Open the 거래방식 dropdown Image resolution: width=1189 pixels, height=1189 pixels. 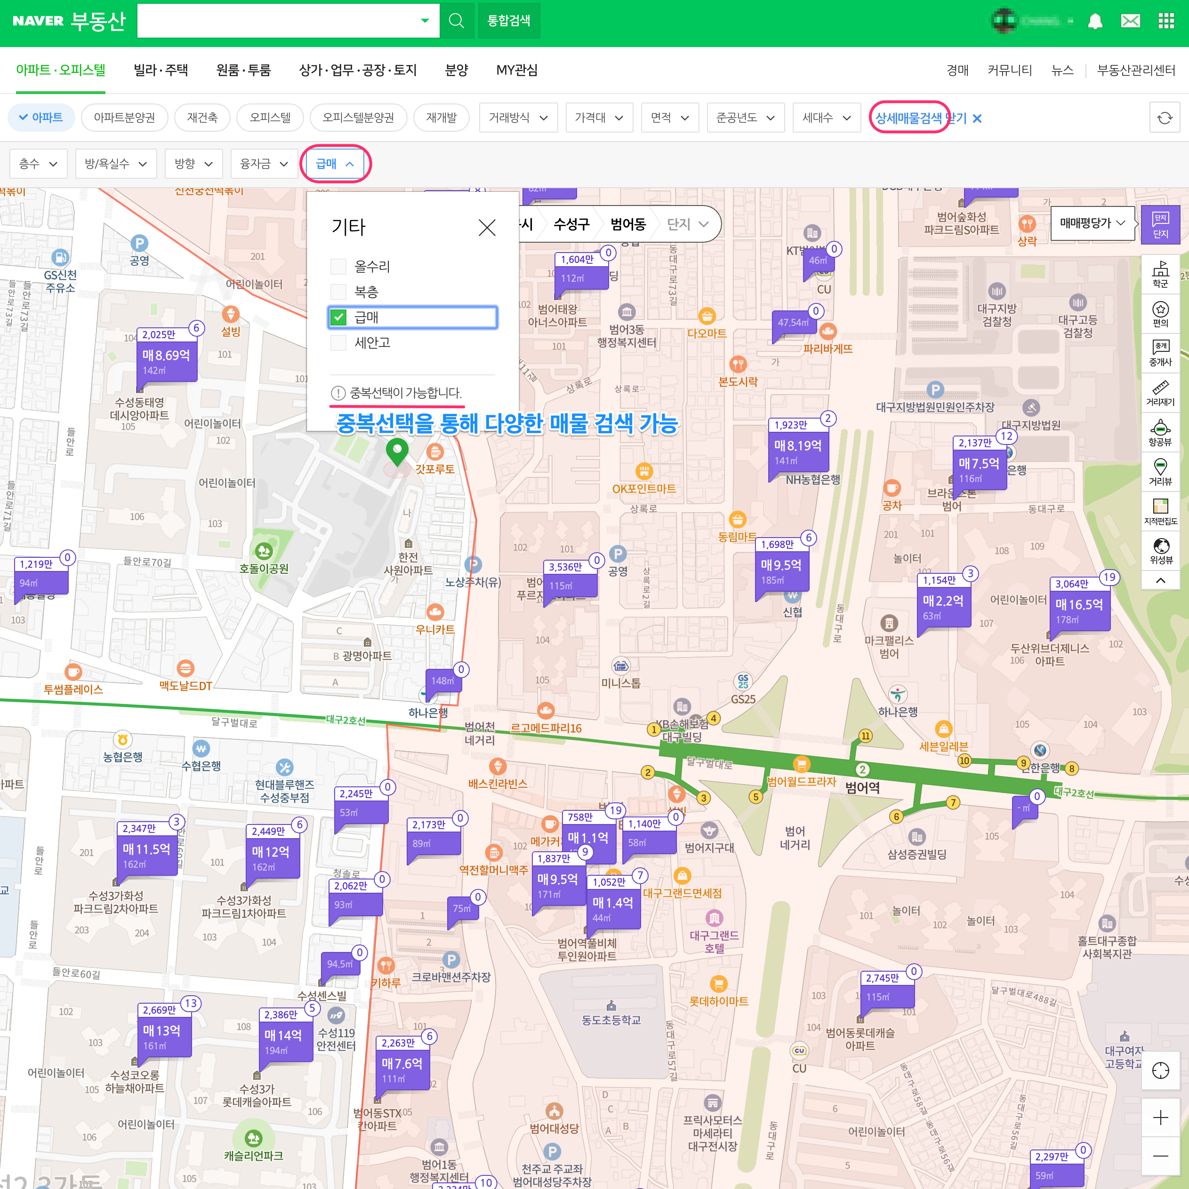(x=518, y=118)
